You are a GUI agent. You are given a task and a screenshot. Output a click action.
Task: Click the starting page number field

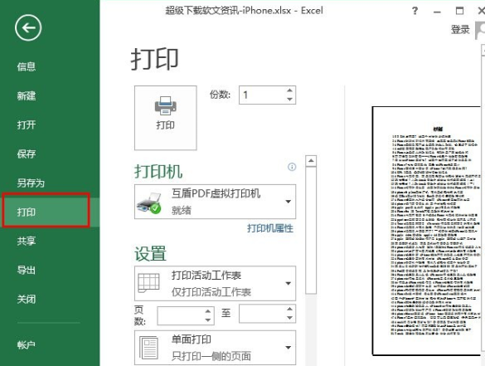coord(181,315)
